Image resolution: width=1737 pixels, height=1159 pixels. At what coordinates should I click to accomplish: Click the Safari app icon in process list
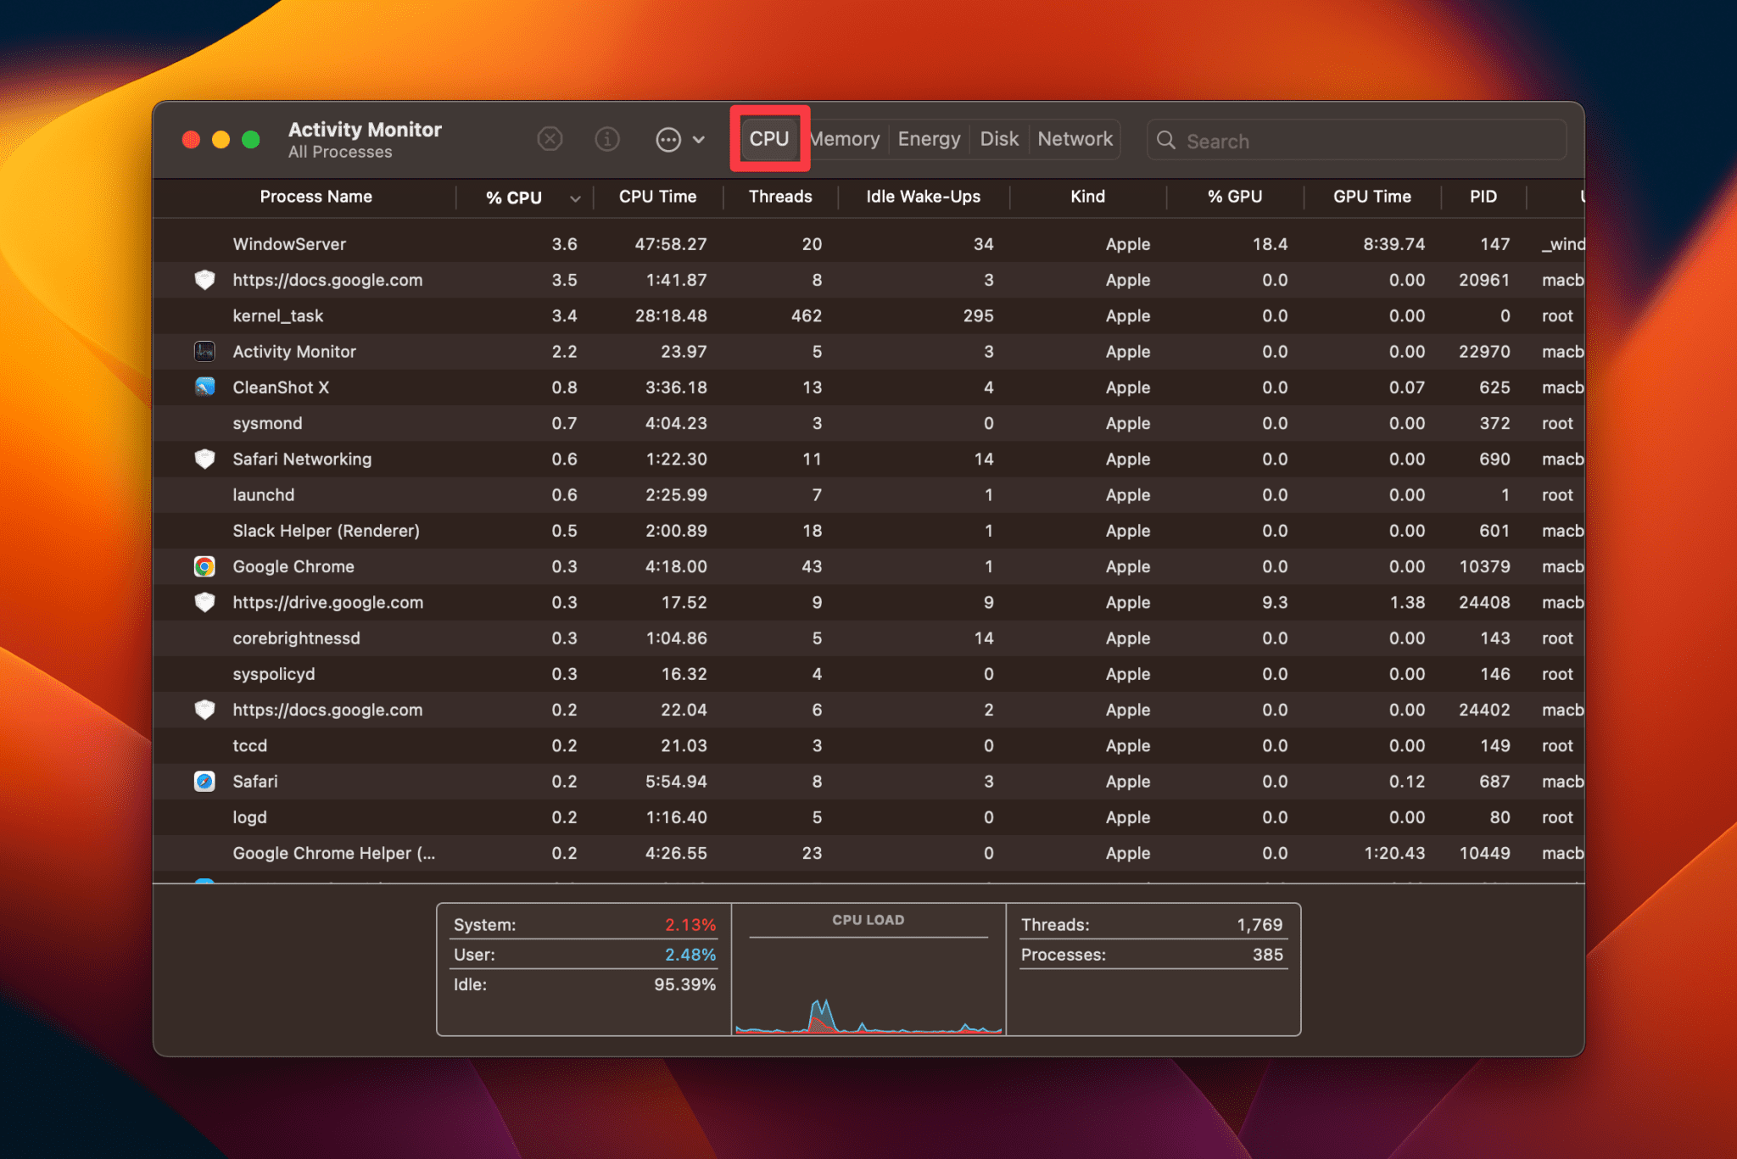click(x=204, y=781)
